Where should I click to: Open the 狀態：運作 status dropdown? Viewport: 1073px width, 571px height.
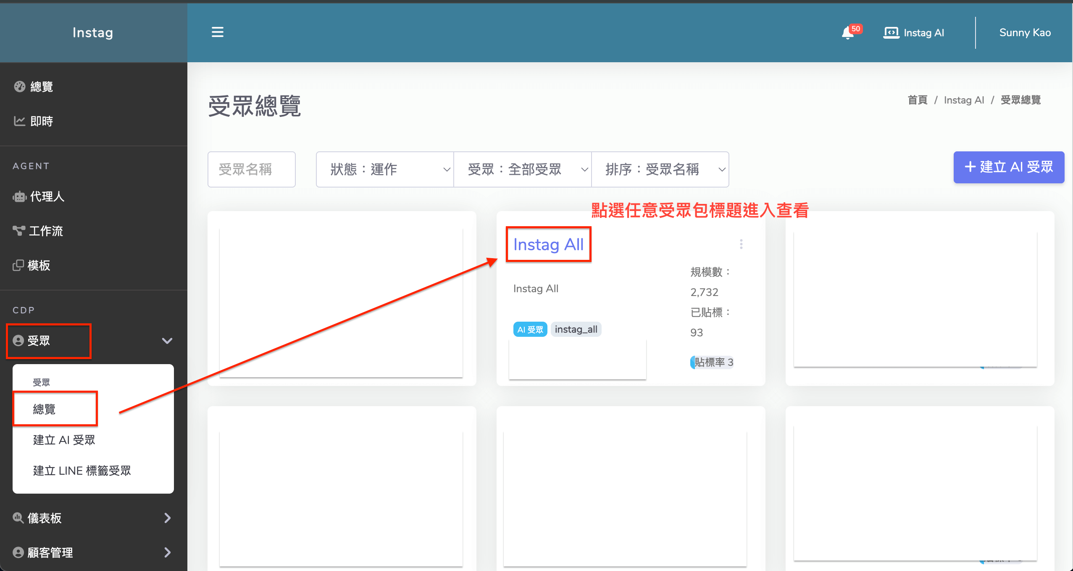384,169
